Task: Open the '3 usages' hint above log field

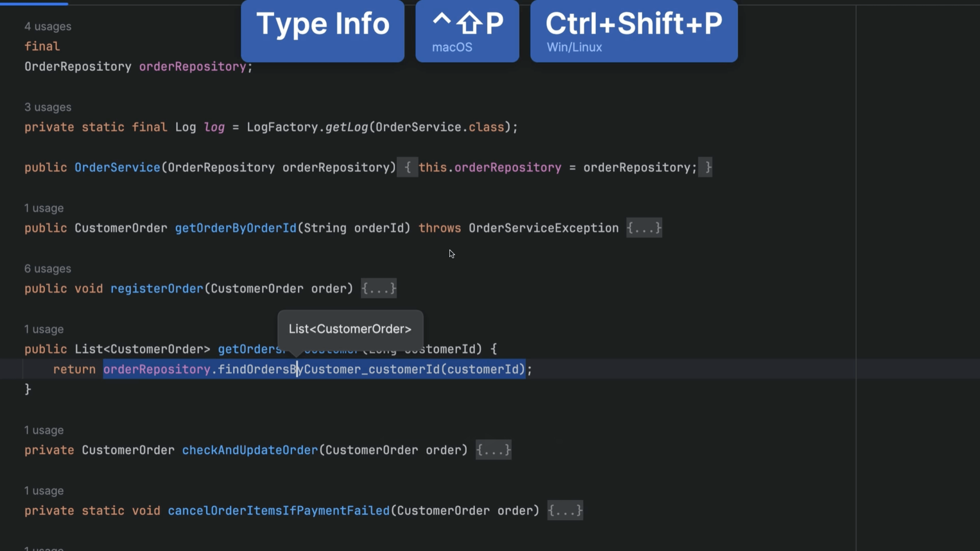Action: 48,107
